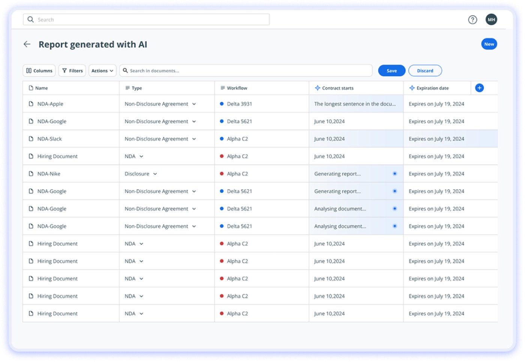Save the report
The width and height of the screenshot is (525, 362).
point(391,70)
